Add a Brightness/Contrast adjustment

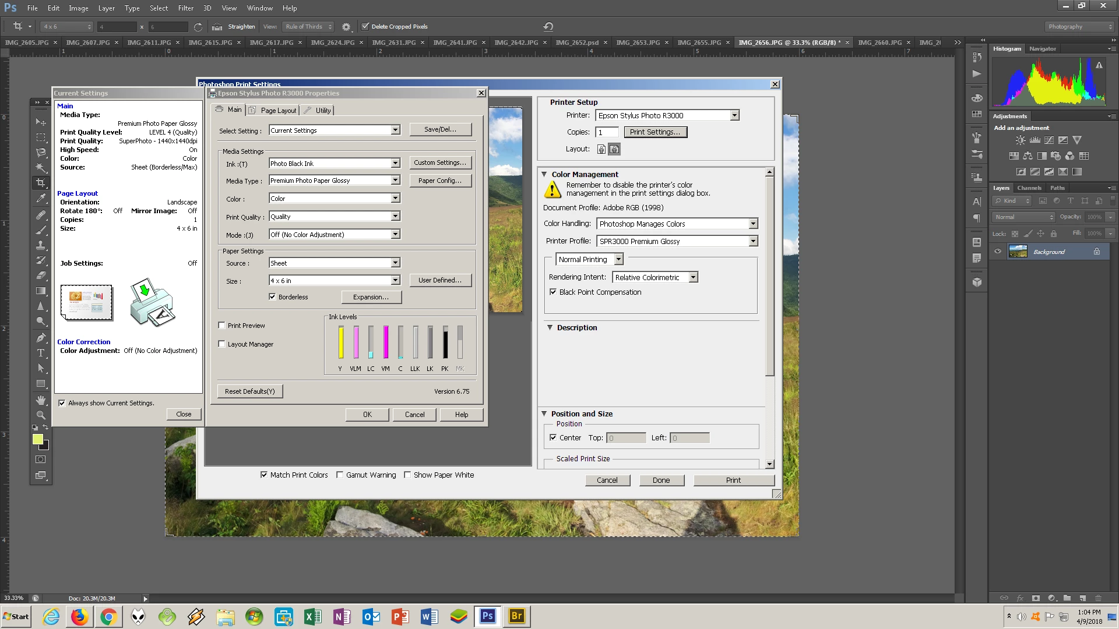point(1020,140)
